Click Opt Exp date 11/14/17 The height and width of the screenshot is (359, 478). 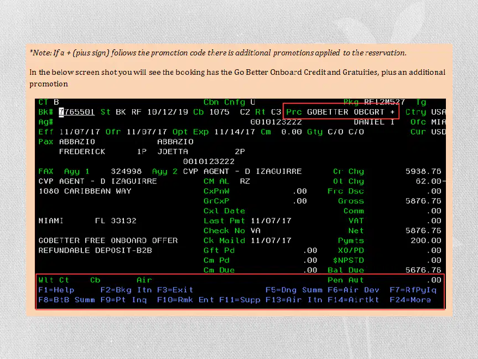pyautogui.click(x=235, y=132)
